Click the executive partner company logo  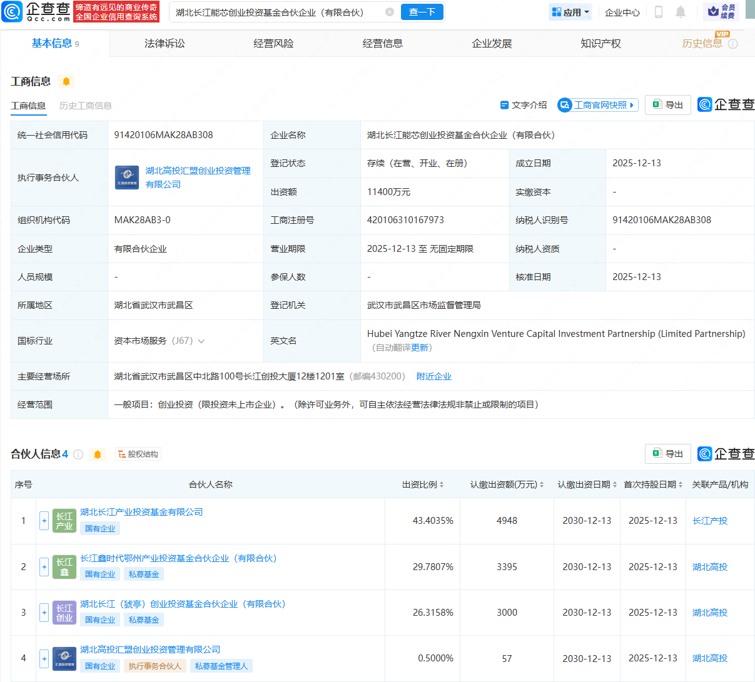pos(127,178)
